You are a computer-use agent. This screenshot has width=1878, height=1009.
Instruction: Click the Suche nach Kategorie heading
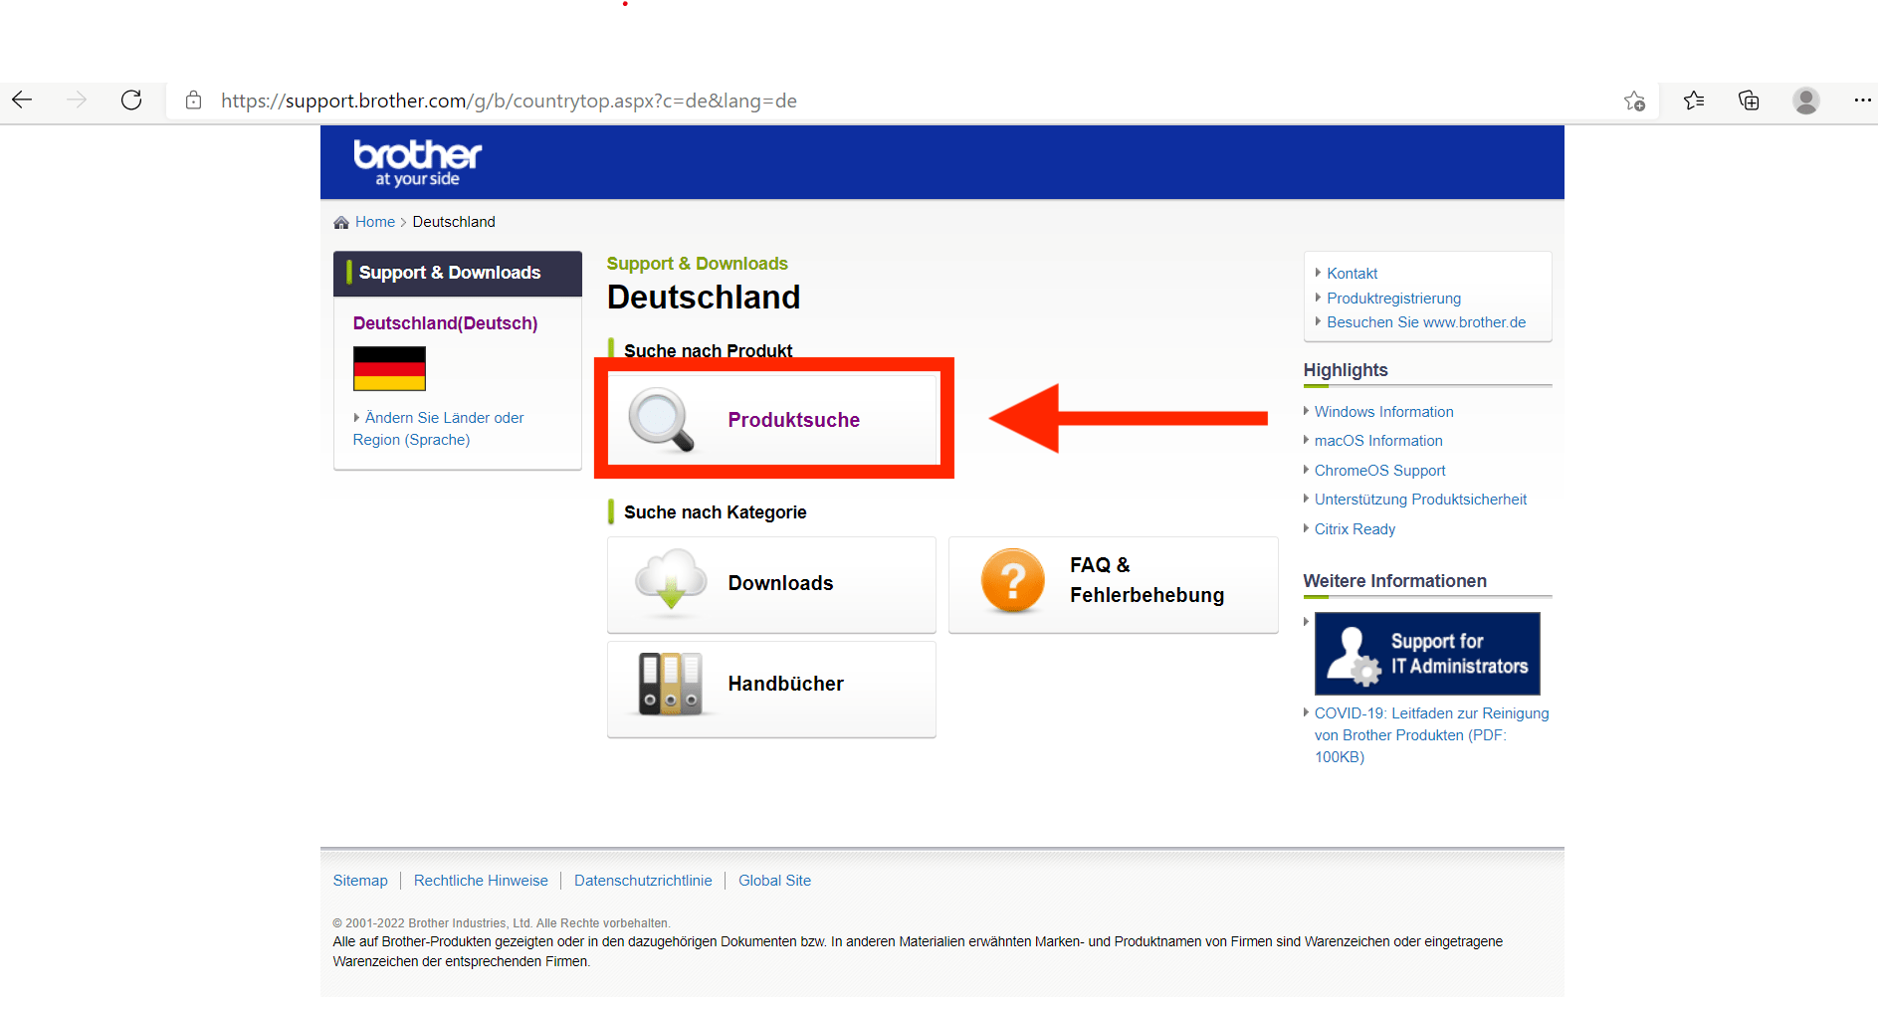click(x=715, y=512)
